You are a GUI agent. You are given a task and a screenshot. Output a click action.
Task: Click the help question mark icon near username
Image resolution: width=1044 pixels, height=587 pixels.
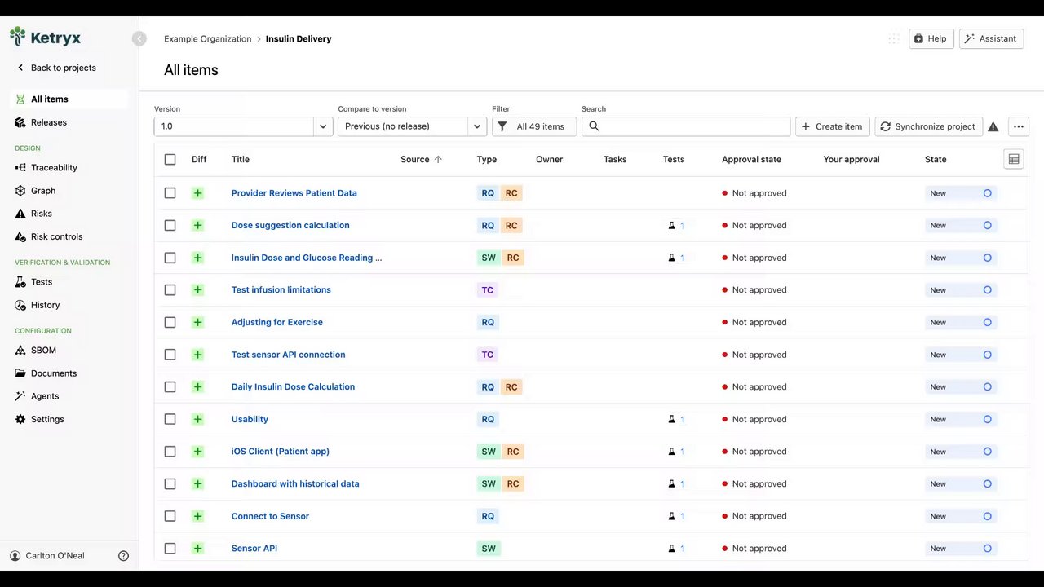[x=124, y=556]
